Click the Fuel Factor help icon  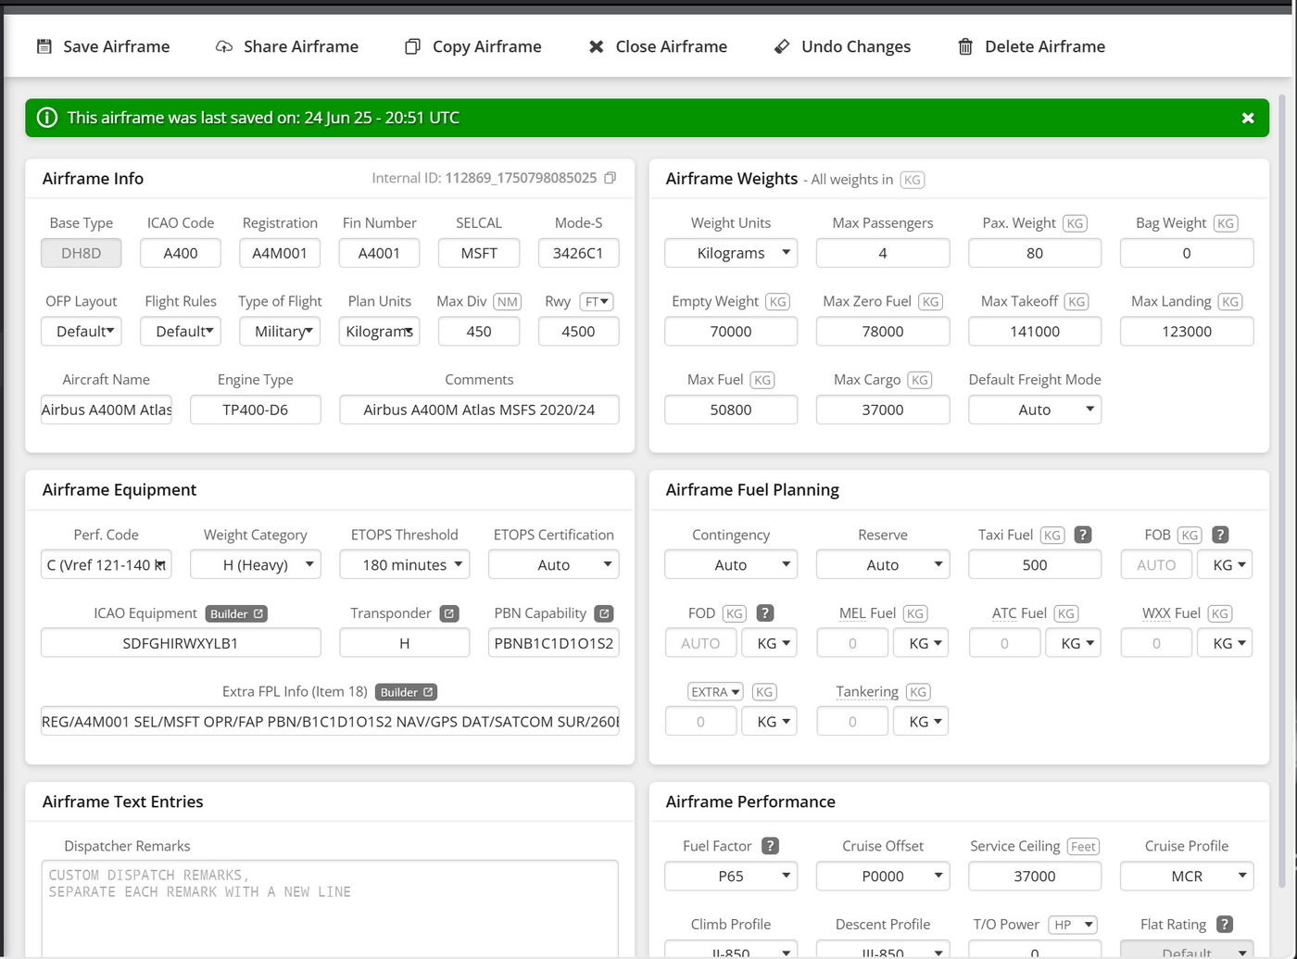click(770, 846)
